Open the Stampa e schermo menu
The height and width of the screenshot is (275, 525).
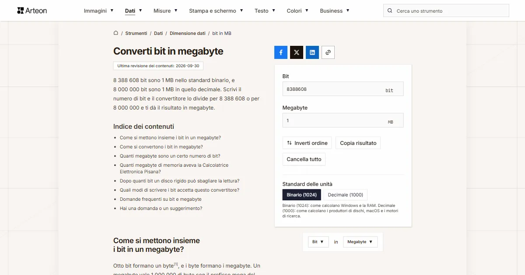(x=216, y=11)
